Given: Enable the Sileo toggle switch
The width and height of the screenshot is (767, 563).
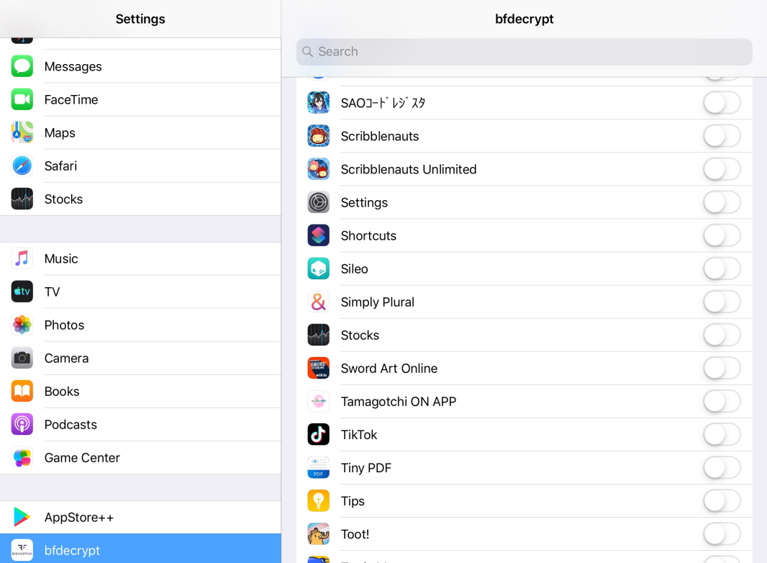Looking at the screenshot, I should 721,269.
